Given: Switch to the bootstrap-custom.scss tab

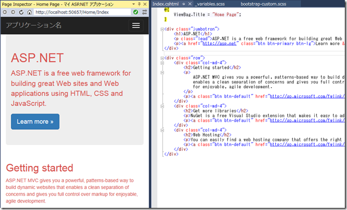Looking at the screenshot, I should pos(263,4).
